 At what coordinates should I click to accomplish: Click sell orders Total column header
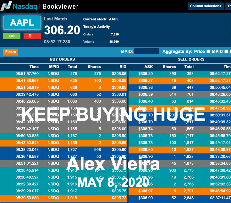pos(189,67)
